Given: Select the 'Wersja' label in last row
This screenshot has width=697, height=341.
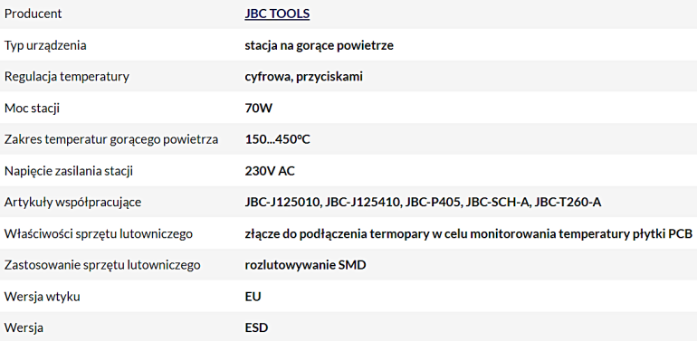Looking at the screenshot, I should point(24,328).
